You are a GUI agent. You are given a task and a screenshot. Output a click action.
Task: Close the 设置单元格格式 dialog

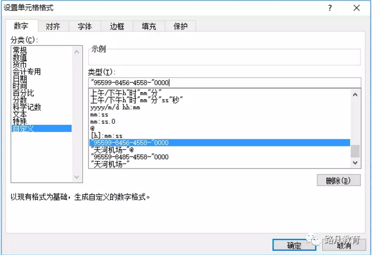356,8
